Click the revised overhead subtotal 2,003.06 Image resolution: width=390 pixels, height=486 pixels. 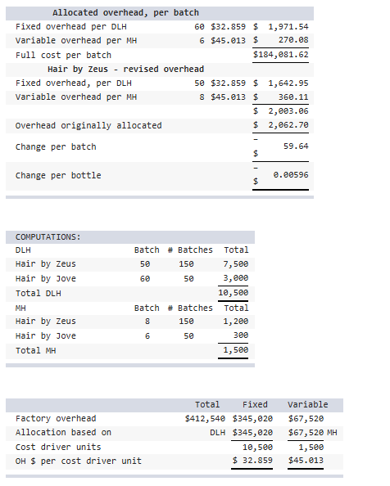288,111
